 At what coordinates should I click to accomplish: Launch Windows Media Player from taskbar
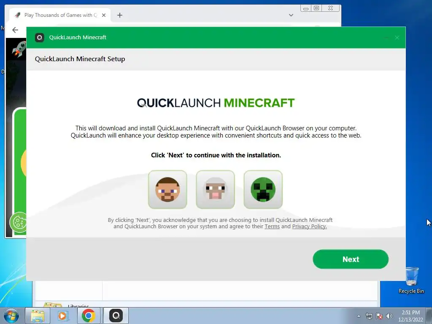tap(62, 316)
